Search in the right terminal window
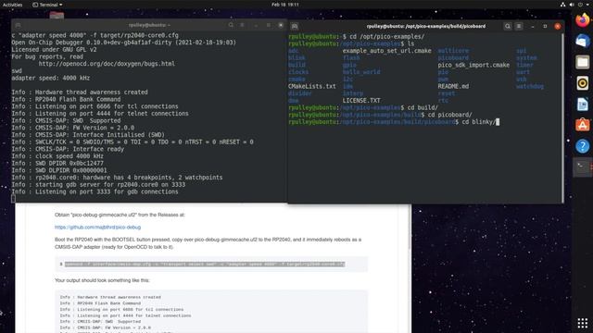Image resolution: width=593 pixels, height=333 pixels. pos(508,26)
